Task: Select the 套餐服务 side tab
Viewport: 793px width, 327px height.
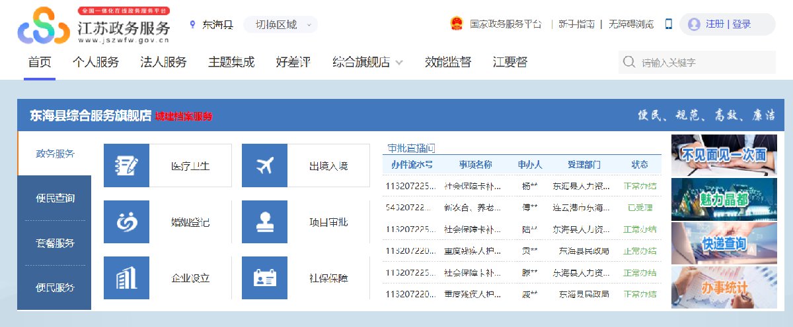Action: [55, 243]
